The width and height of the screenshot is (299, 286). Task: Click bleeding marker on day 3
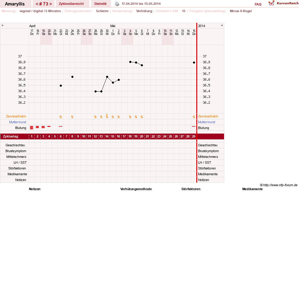click(43, 127)
